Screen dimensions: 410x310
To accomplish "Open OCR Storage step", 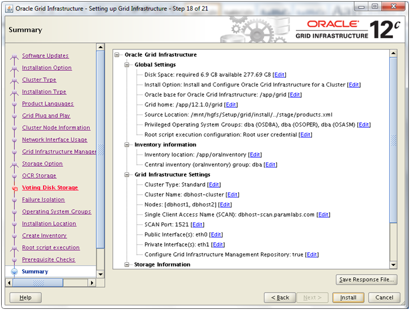I will point(39,176).
